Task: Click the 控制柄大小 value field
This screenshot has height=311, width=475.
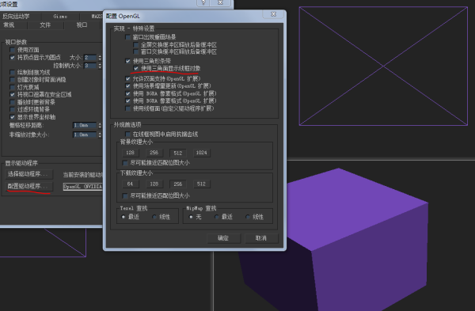Action: [90, 66]
